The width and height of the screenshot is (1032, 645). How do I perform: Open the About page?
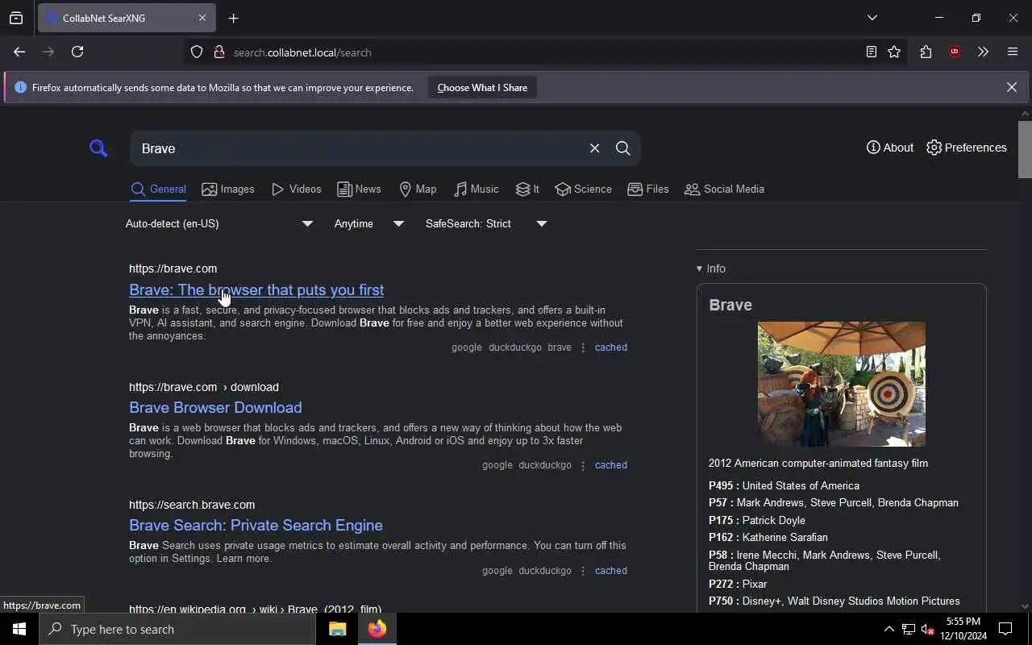coord(889,148)
